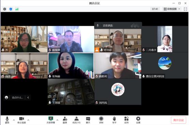Expand video options arrow beside camera
The height and width of the screenshot is (125, 189).
(28, 120)
